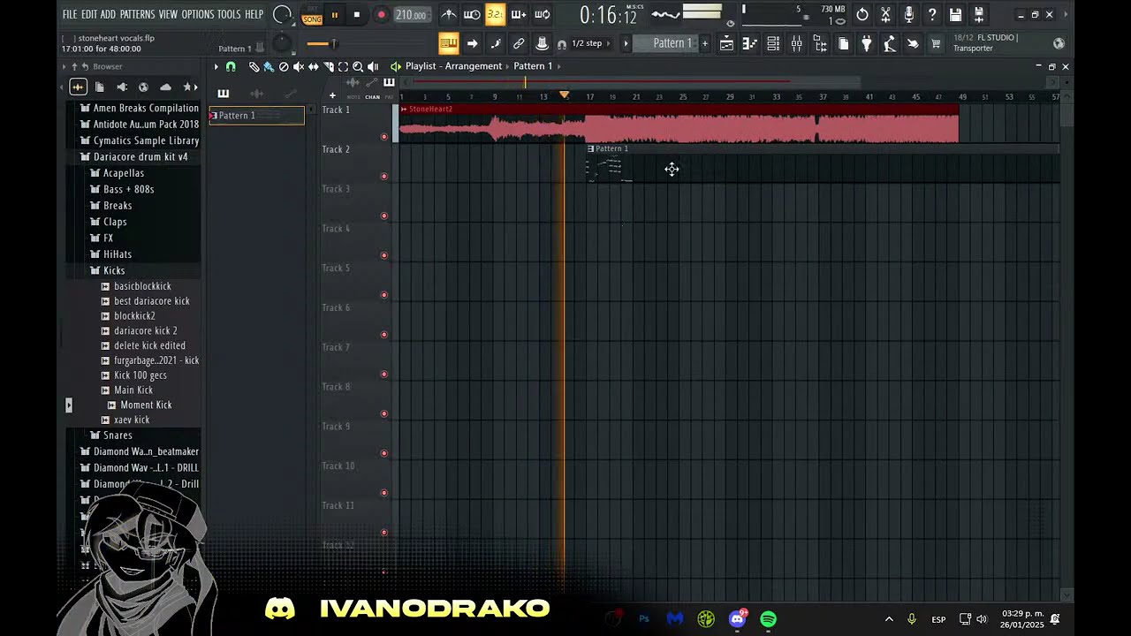Open undo history icon
This screenshot has width=1131, height=636.
(862, 14)
